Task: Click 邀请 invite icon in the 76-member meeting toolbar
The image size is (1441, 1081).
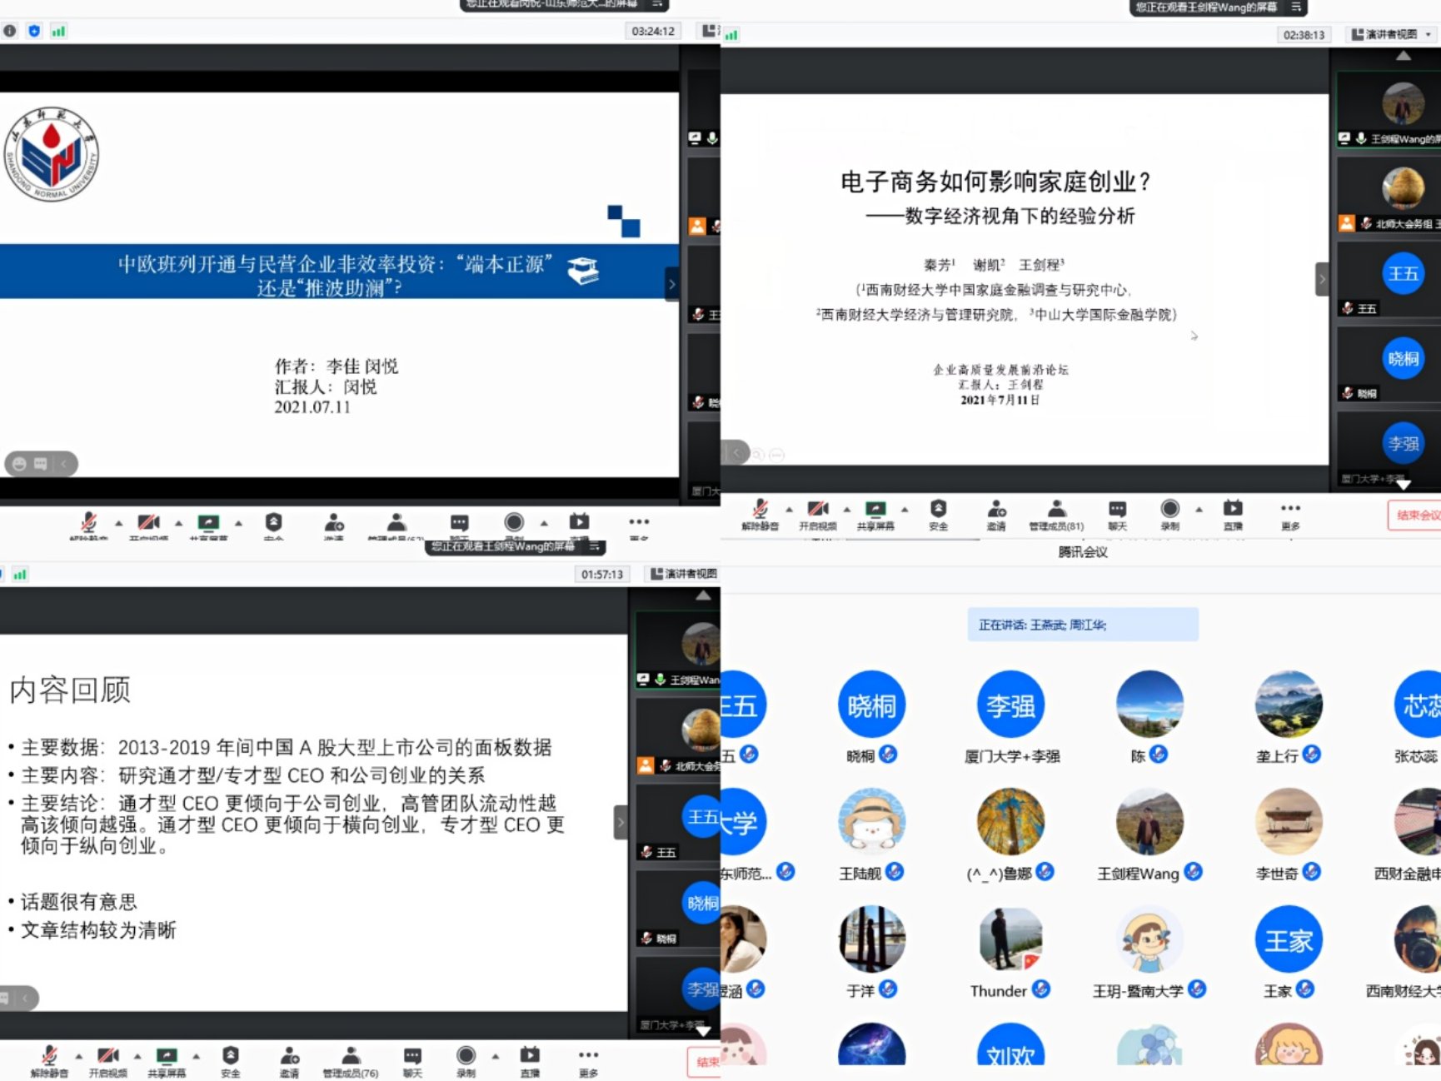Action: (289, 1060)
